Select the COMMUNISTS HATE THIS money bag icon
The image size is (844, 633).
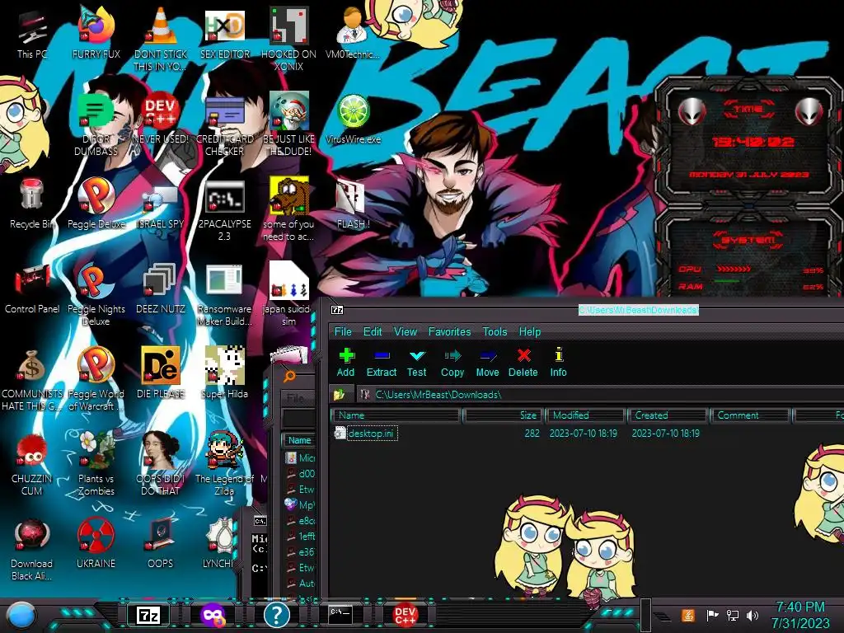pos(32,378)
